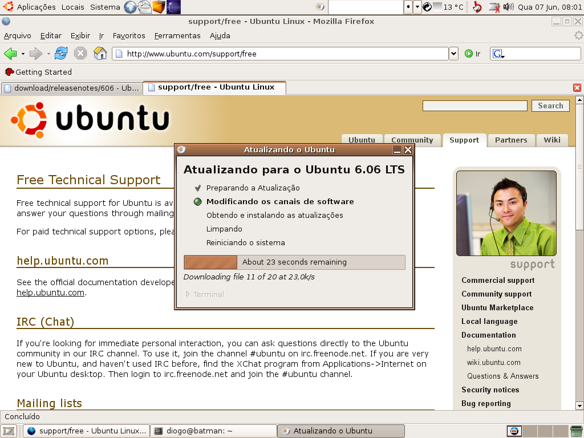
Task: Open the Locais menu in the top panel
Action: [x=72, y=7]
